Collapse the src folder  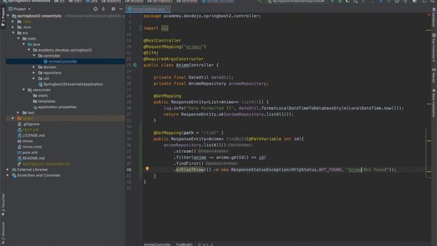coord(13,33)
